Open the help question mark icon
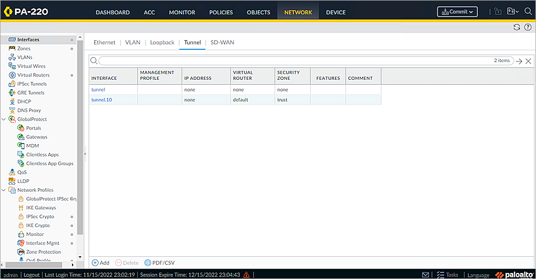536x279 pixels. pos(527,27)
